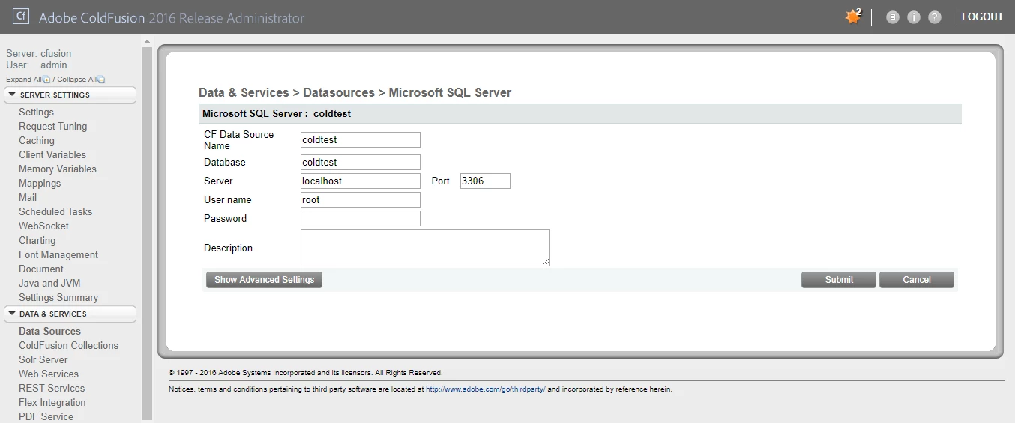The width and height of the screenshot is (1015, 423).
Task: Click the ColdFusion Cf logo icon
Action: click(x=21, y=16)
